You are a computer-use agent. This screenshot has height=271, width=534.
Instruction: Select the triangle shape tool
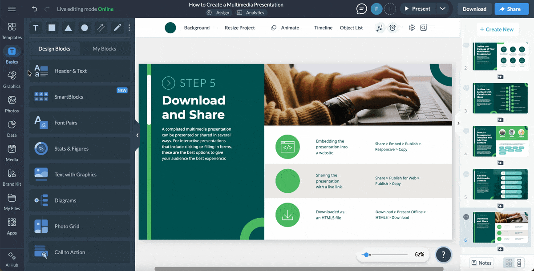click(68, 28)
